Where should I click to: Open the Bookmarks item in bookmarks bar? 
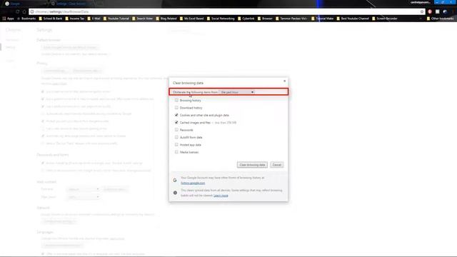click(x=26, y=19)
